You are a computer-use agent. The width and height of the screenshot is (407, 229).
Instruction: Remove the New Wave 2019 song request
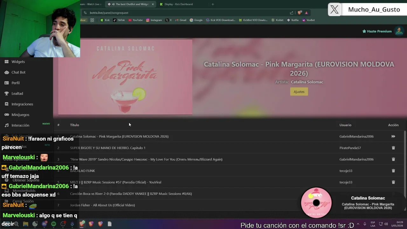pos(393,159)
